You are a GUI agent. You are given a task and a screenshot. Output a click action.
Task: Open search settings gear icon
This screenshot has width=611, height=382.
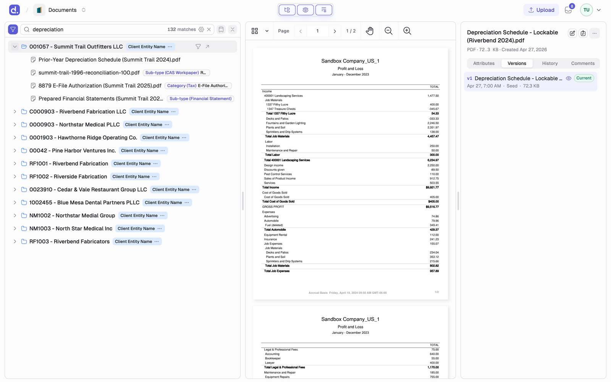(201, 29)
